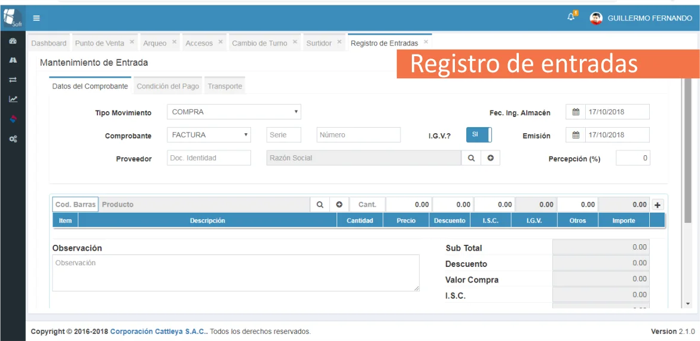This screenshot has width=700, height=341.
Task: Search for a Proveedor with magnifier icon
Action: pos(471,158)
